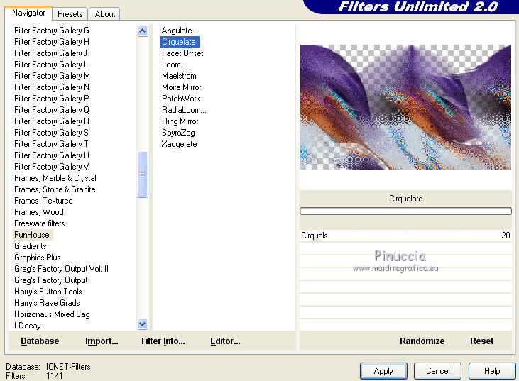Select the I-Decay category
This screenshot has height=381, width=519.
[x=28, y=326]
